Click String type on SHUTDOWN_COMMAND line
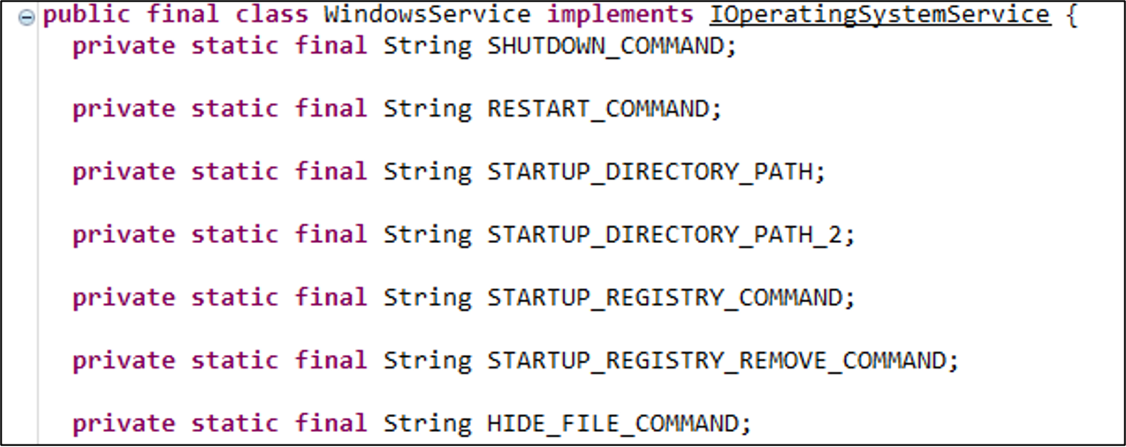This screenshot has width=1126, height=447. (427, 46)
